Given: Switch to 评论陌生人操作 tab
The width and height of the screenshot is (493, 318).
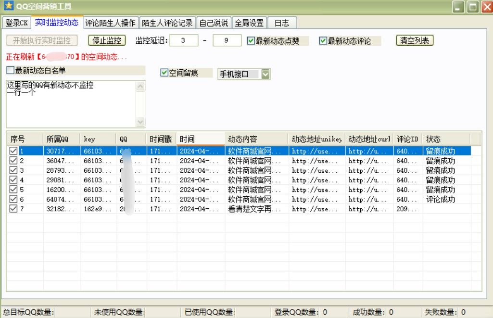Looking at the screenshot, I should [110, 23].
